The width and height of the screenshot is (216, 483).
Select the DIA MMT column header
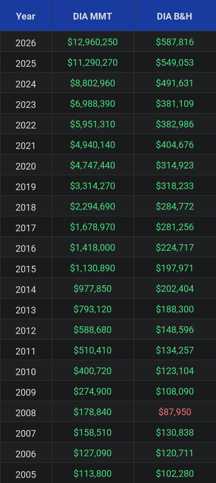(x=93, y=16)
